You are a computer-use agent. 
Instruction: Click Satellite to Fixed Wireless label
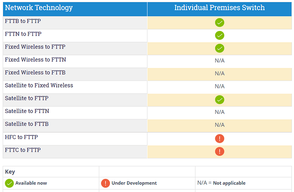click(39, 85)
